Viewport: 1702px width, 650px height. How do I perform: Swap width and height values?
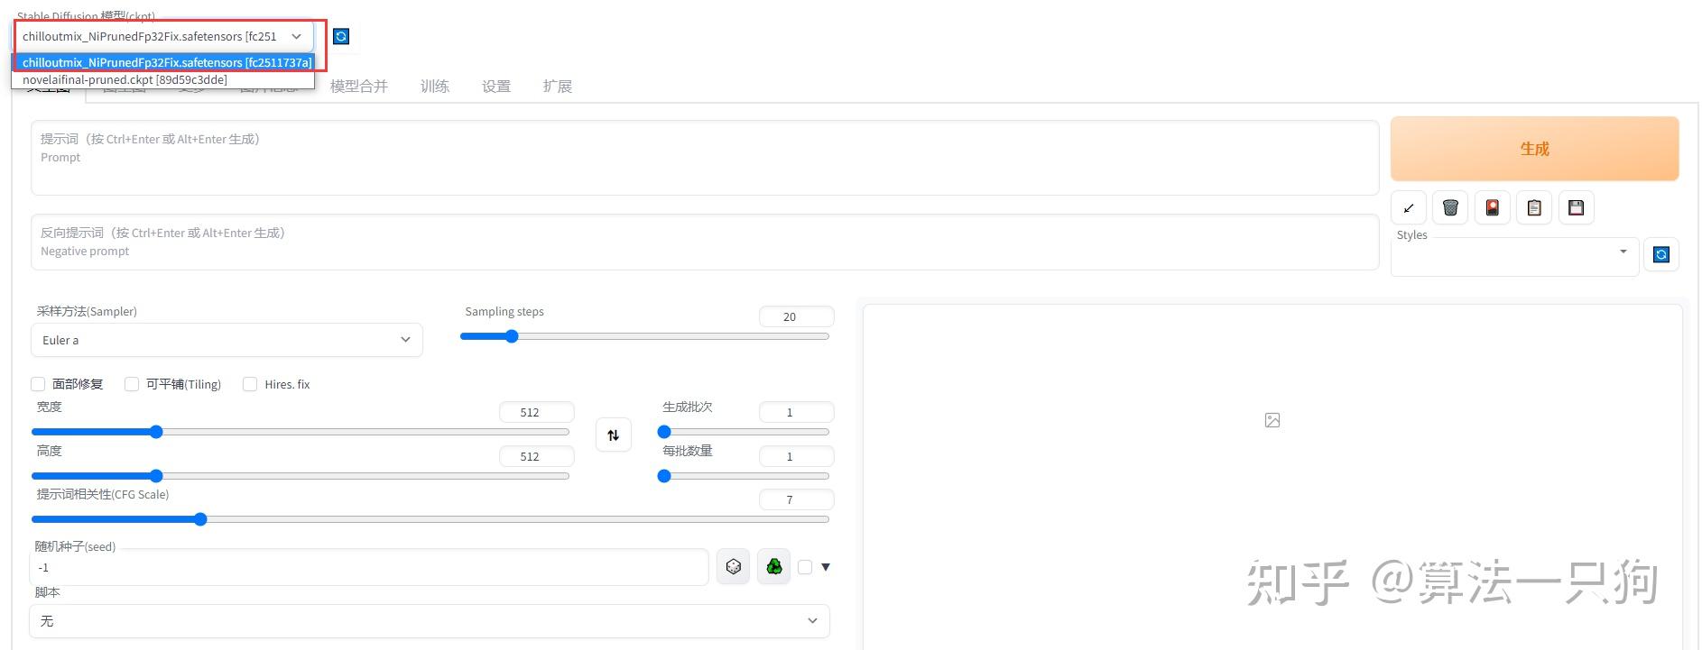(x=614, y=435)
